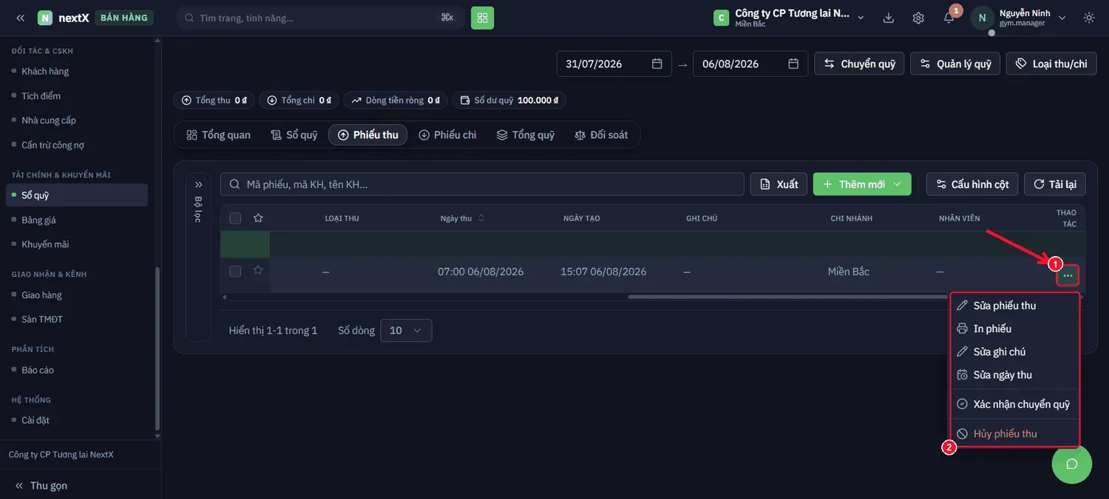
Task: Open notifications bell icon
Action: pos(949,18)
